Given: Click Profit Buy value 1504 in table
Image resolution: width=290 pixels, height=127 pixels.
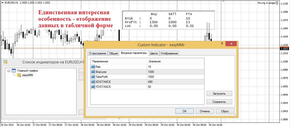Looking at the screenshot, I should 153,22.
